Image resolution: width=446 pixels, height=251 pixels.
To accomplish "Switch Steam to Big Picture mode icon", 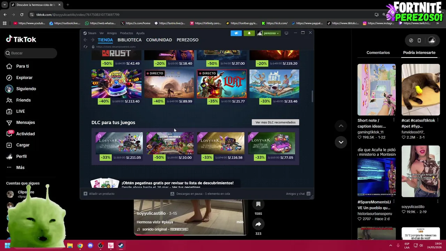I will (286, 33).
